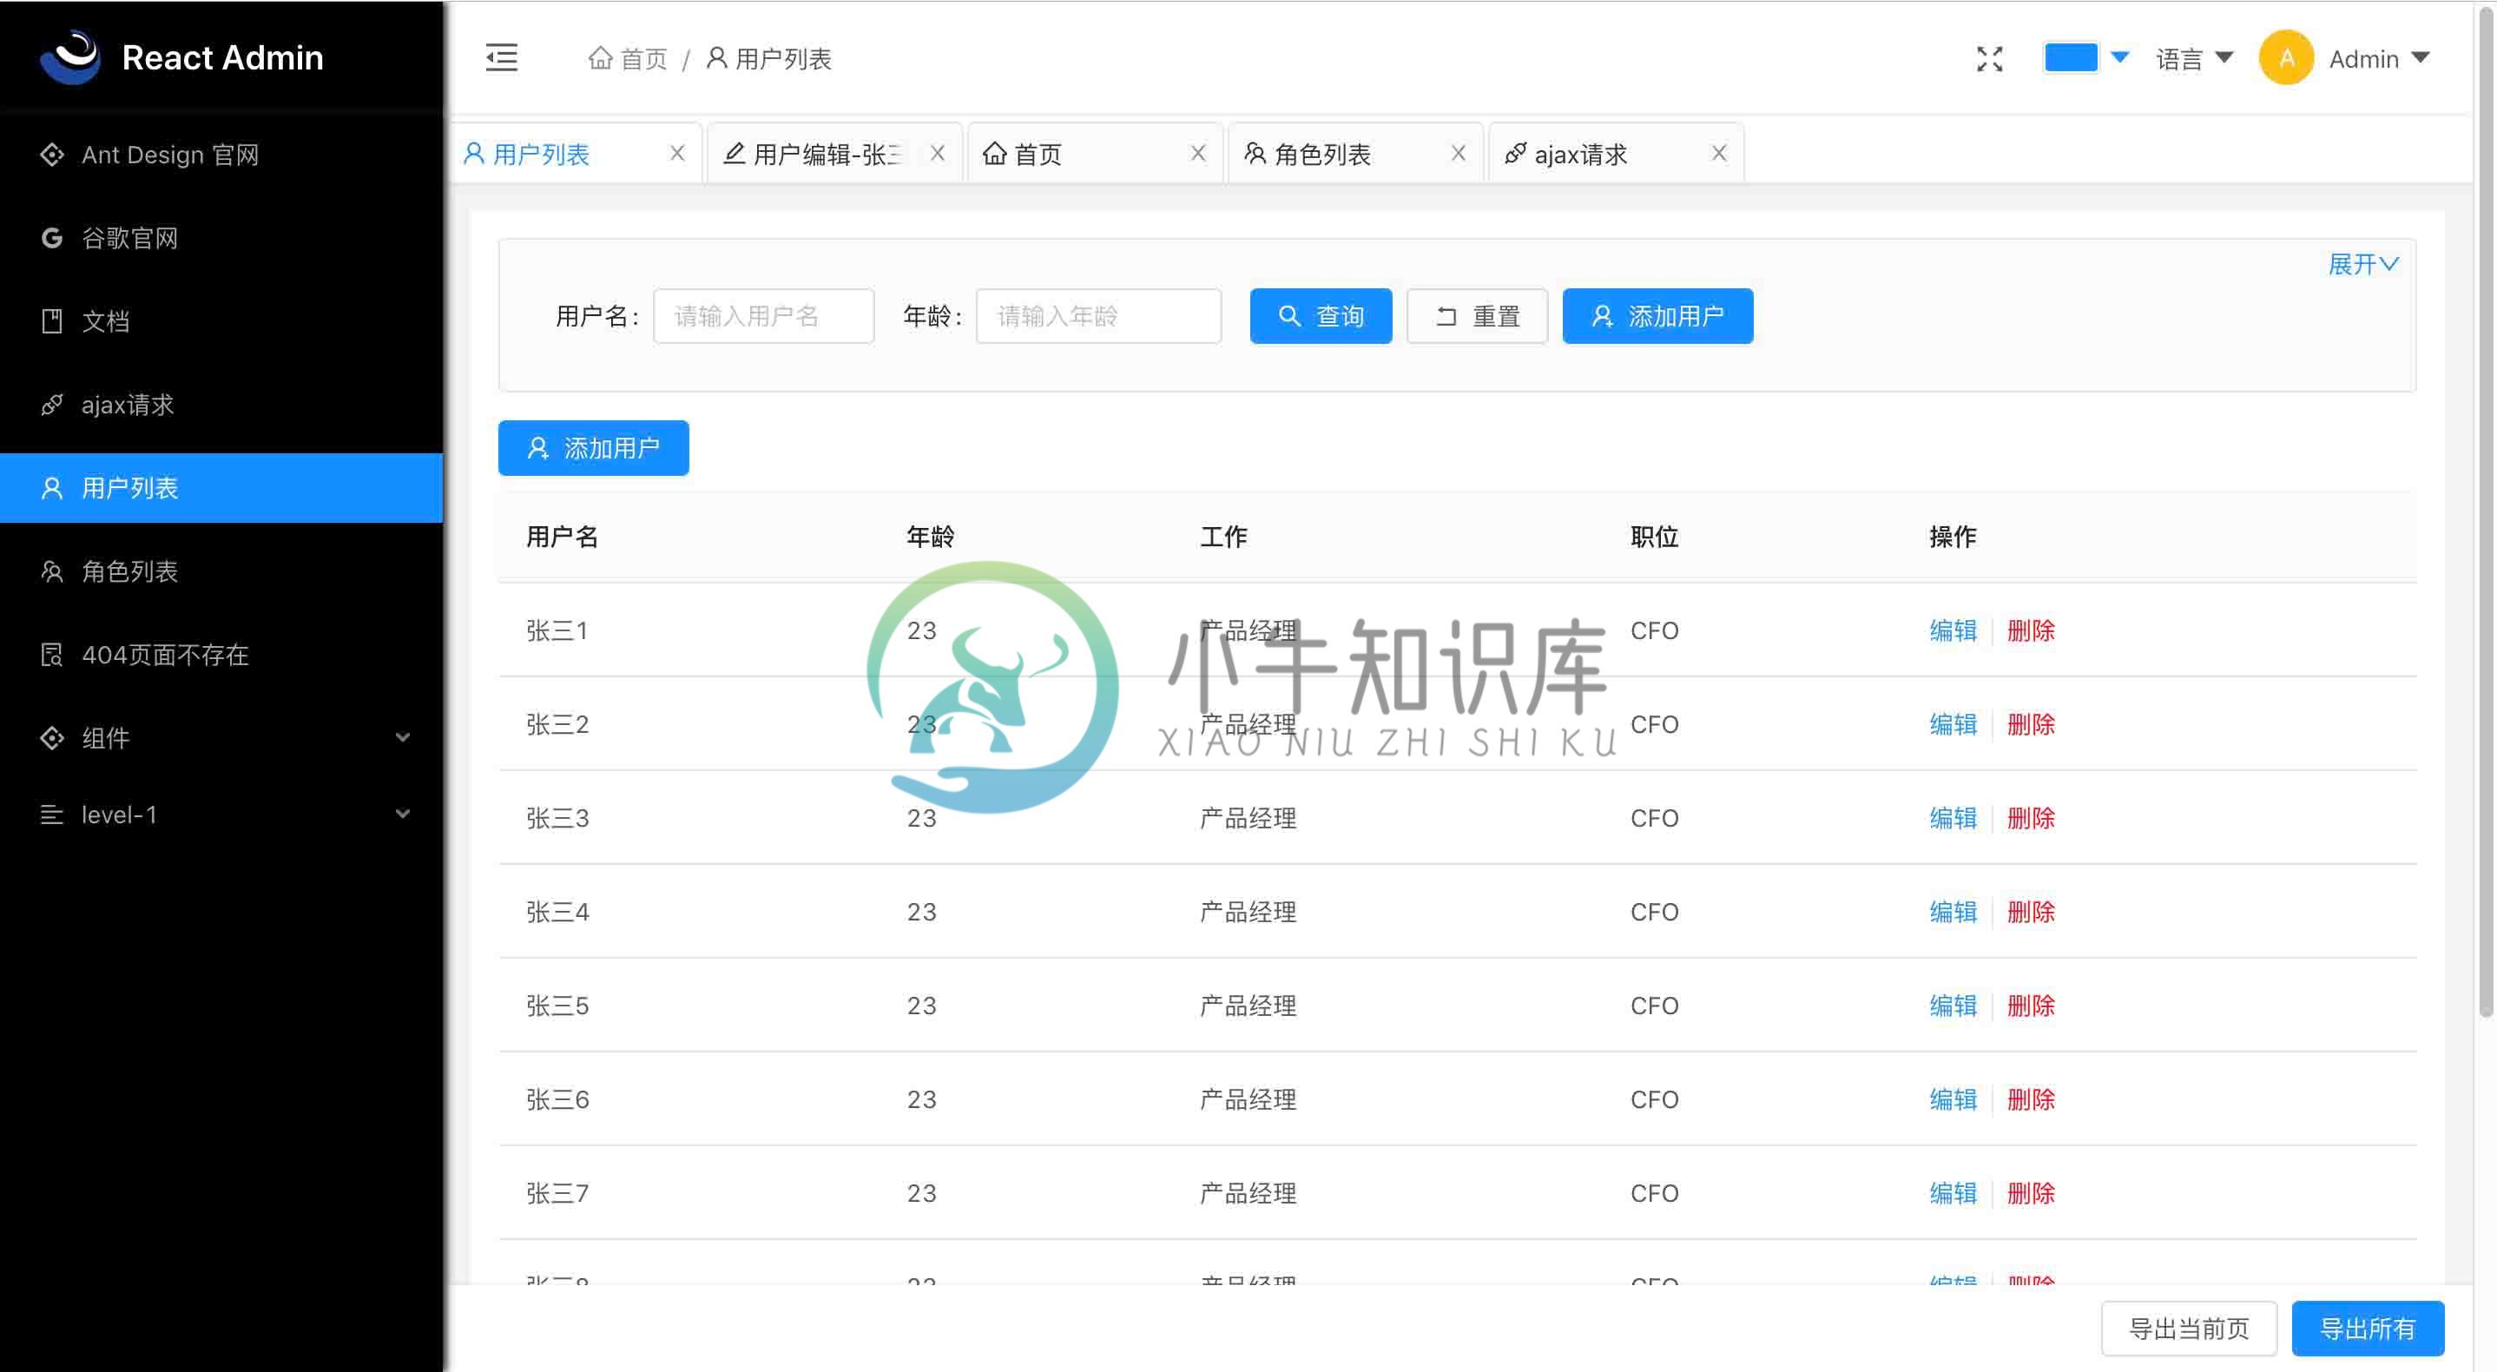The width and height of the screenshot is (2497, 1372).
Task: Click the yellow A avatar
Action: [2287, 58]
